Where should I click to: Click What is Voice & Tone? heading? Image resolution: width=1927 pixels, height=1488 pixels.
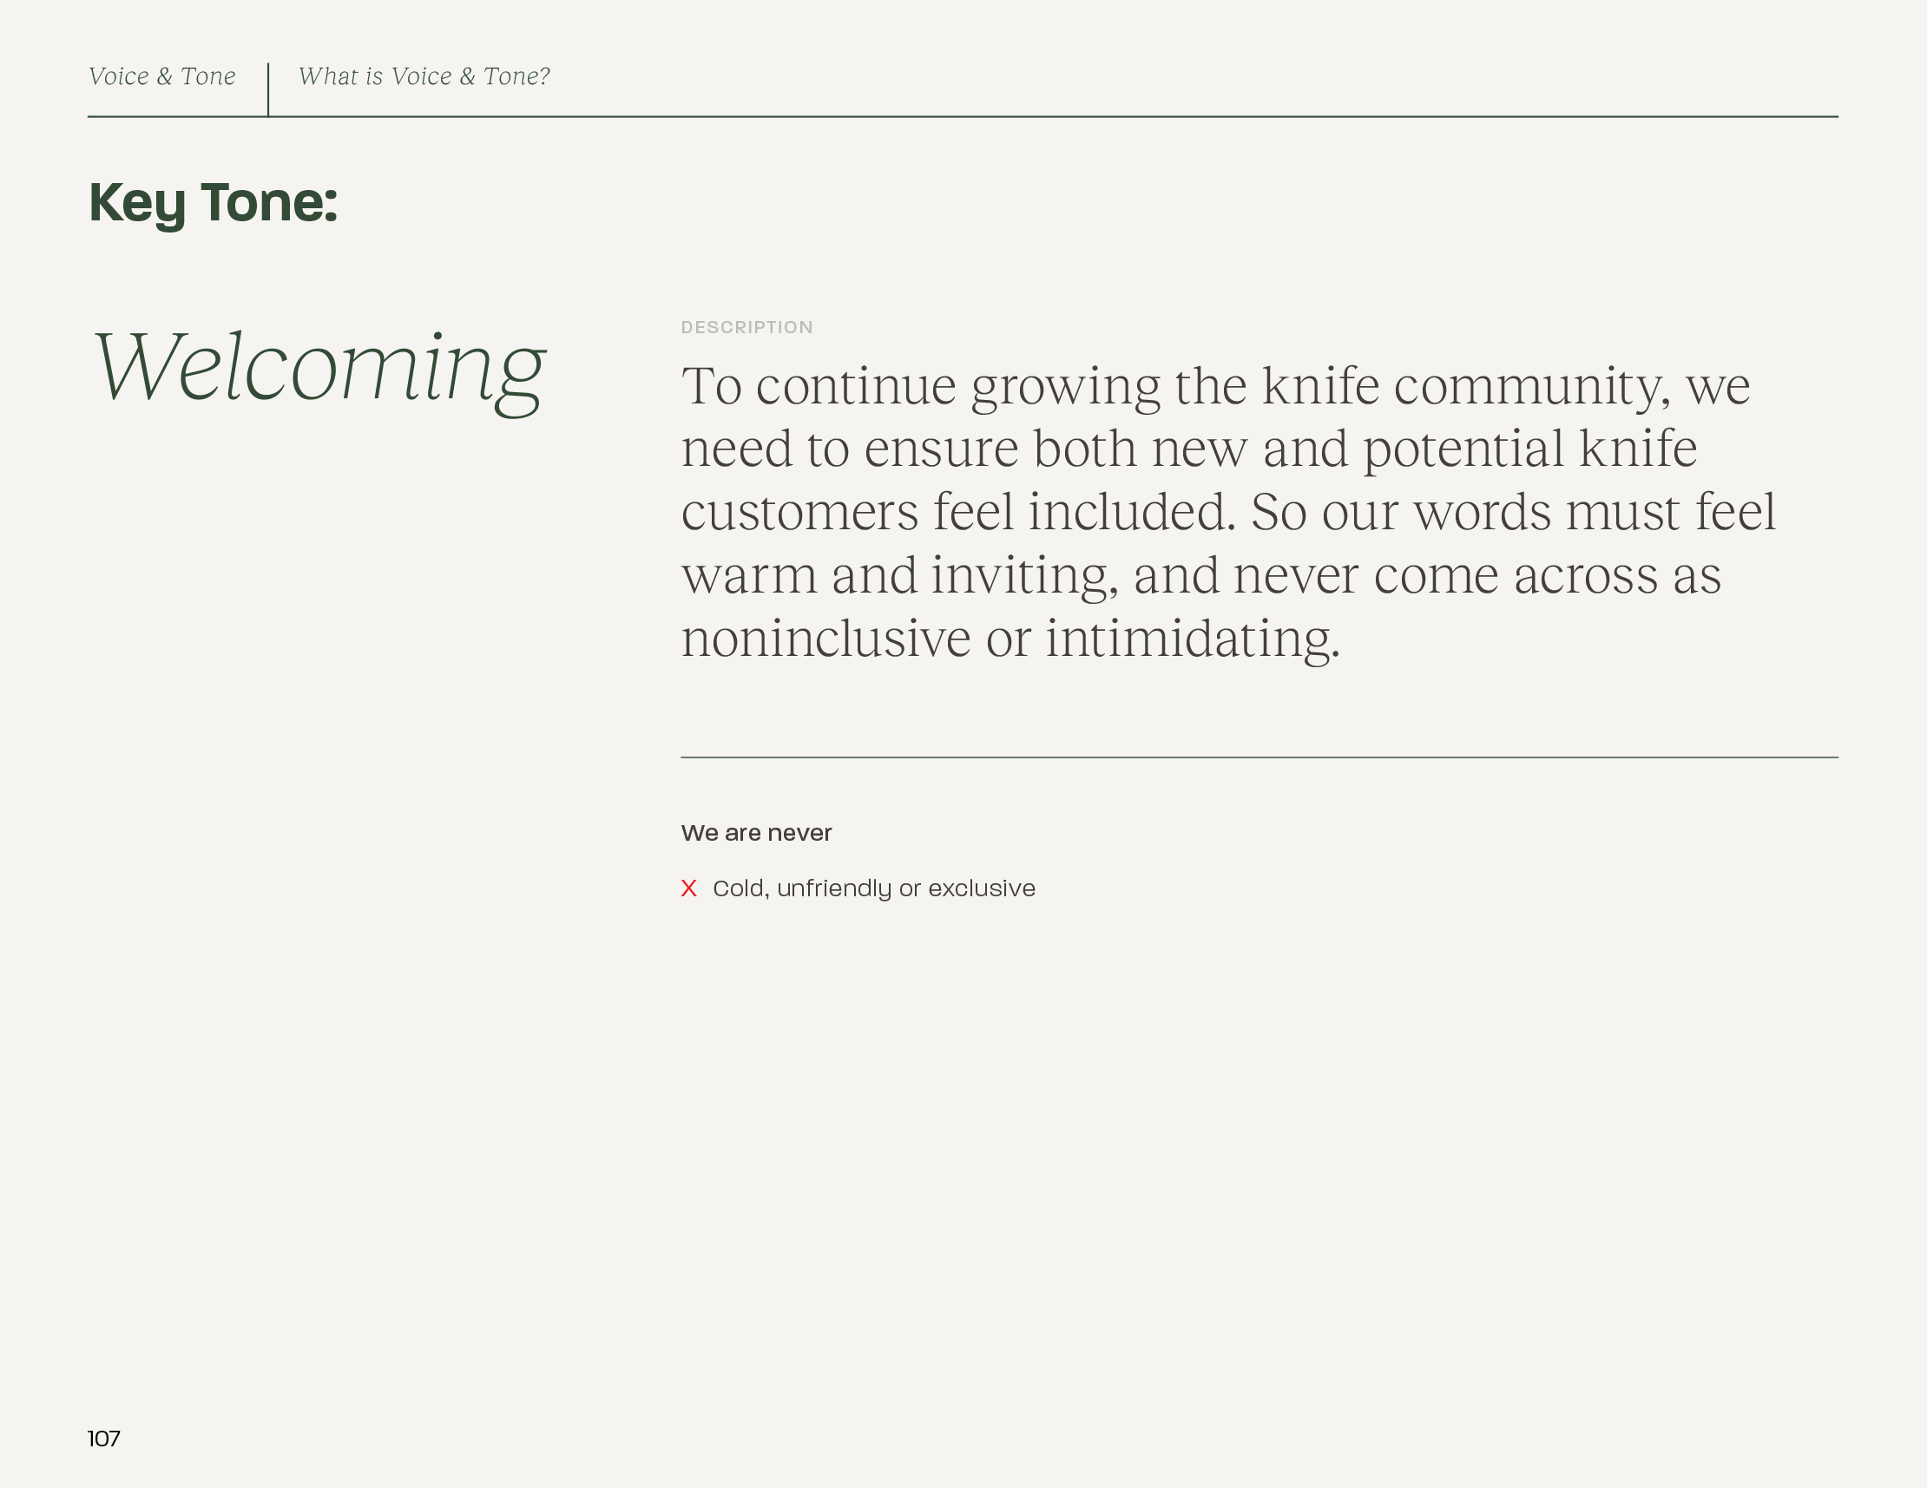point(424,76)
